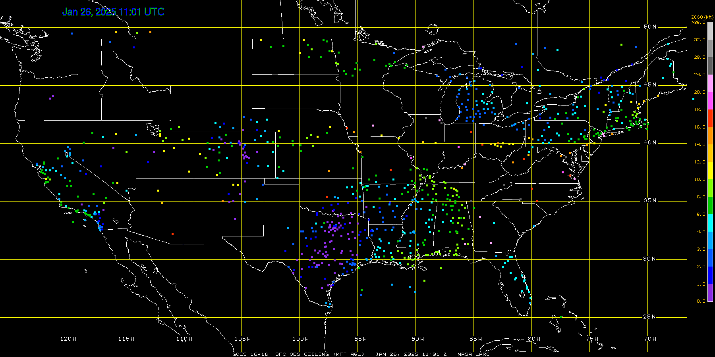The width and height of the screenshot is (715, 357).
Task: Click the '0.0' legend value
Action: point(701,301)
